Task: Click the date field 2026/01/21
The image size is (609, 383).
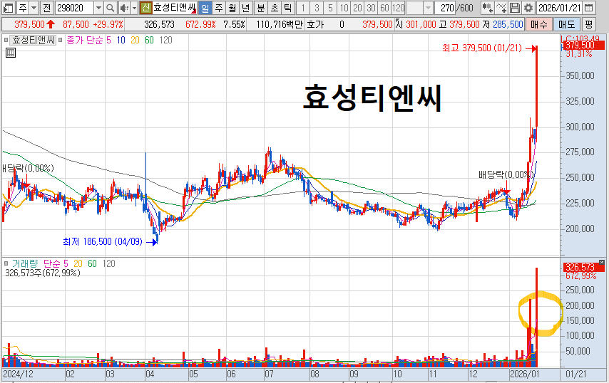Action: (x=559, y=8)
